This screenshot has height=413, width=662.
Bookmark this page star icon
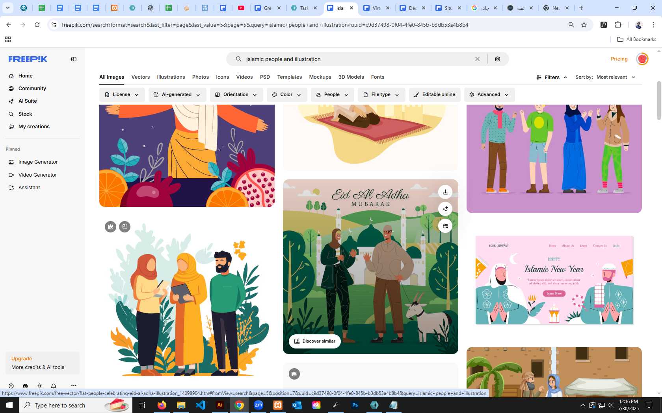click(x=584, y=25)
